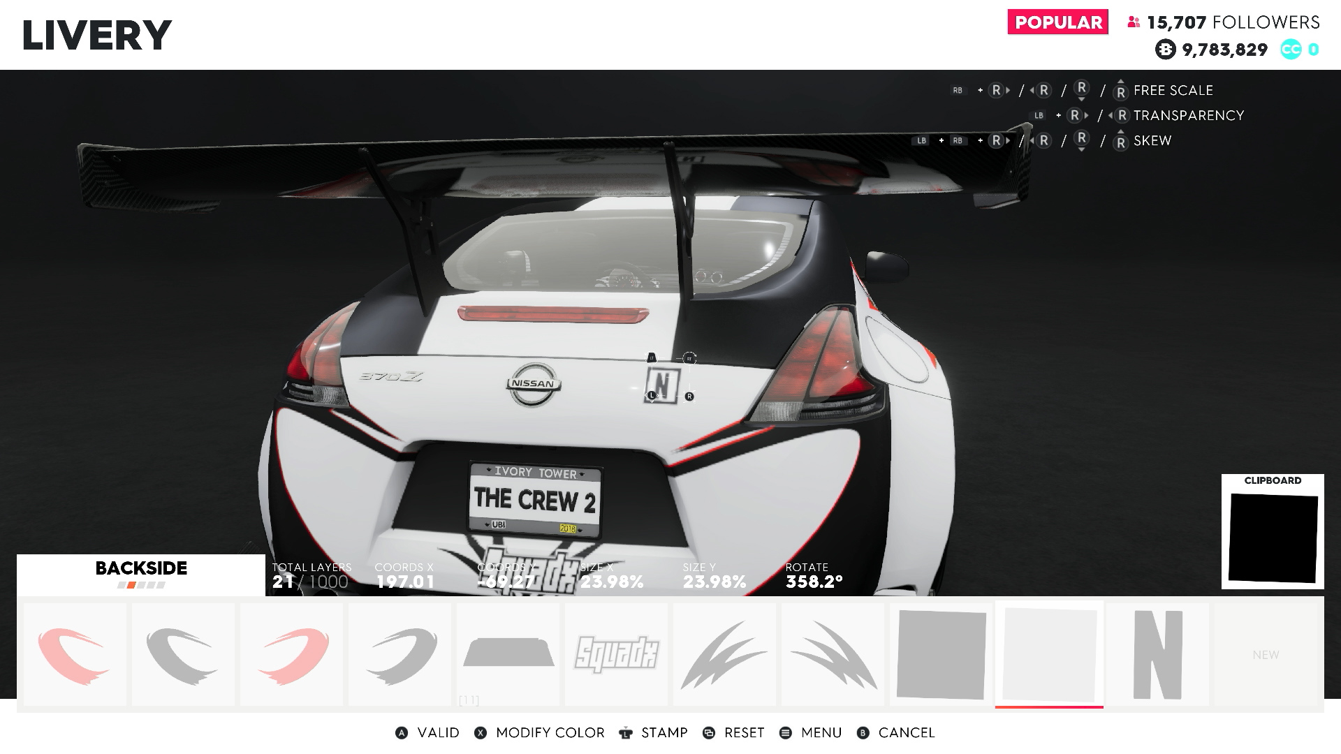The width and height of the screenshot is (1341, 754).
Task: Click the ROTATE 358.2° value
Action: pyautogui.click(x=814, y=582)
